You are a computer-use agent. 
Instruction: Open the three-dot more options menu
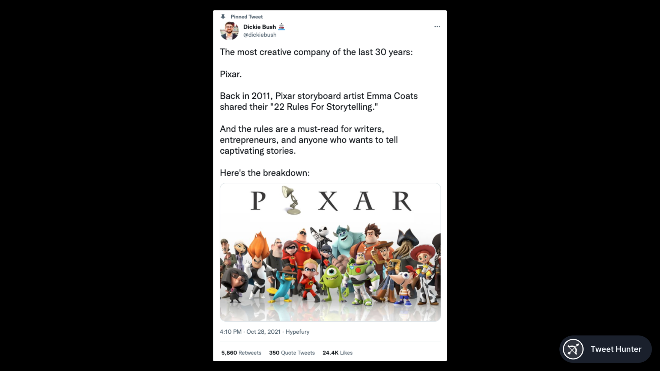[x=437, y=27]
